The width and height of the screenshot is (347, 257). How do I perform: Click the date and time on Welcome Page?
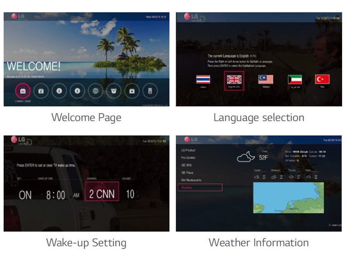pos(156,17)
